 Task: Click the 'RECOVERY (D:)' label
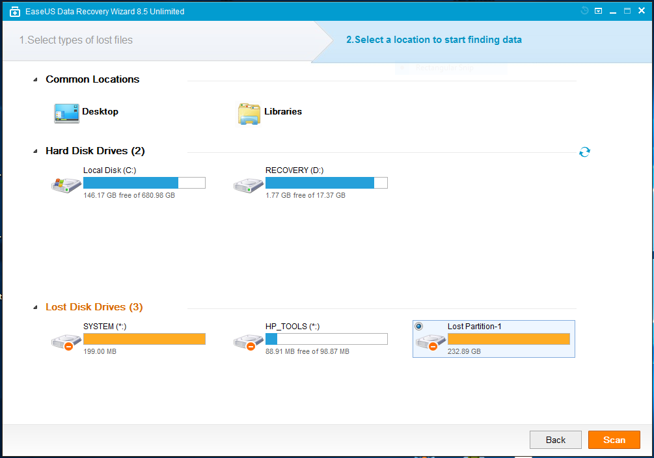(x=295, y=170)
